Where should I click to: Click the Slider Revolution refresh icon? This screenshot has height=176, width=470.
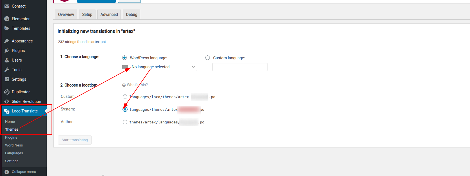7,101
